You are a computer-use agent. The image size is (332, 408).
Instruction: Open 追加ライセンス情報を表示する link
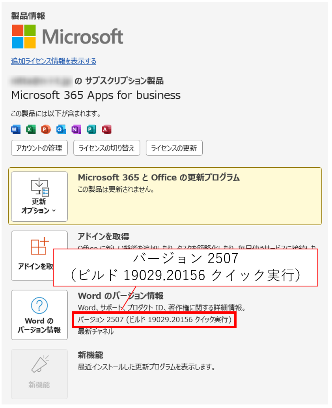pos(54,61)
